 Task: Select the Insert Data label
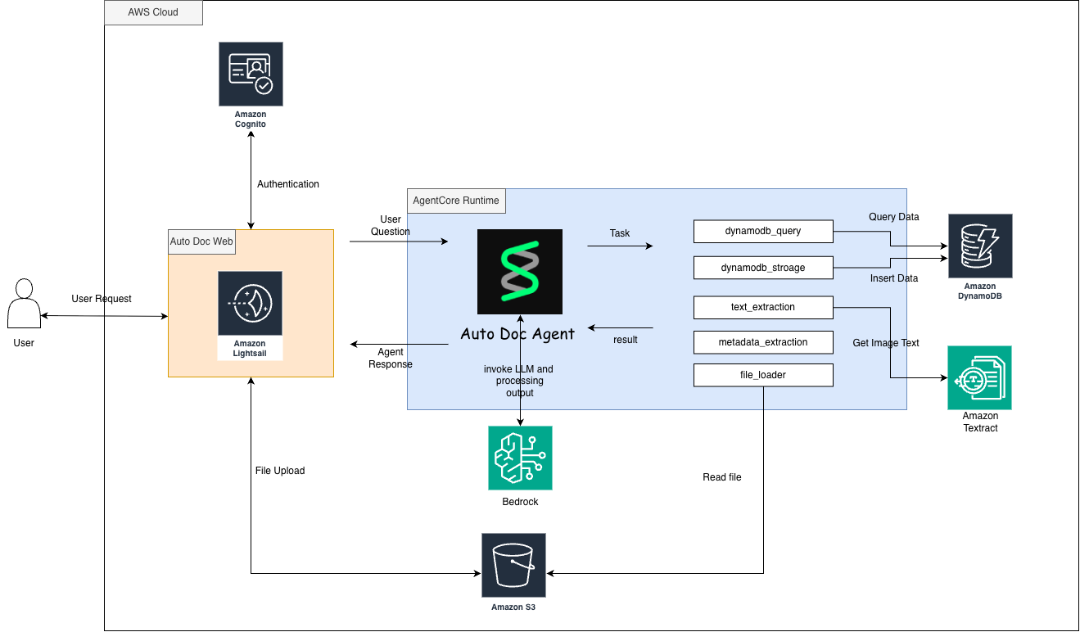894,278
